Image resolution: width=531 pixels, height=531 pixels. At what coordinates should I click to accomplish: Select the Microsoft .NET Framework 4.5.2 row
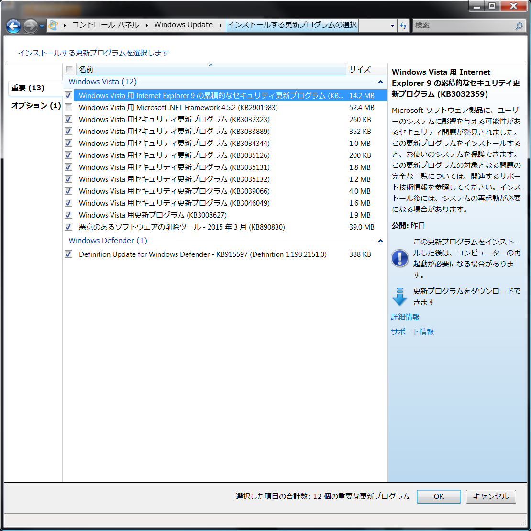pyautogui.click(x=225, y=107)
